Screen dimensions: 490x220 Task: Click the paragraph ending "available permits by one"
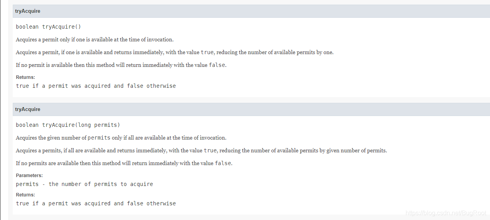click(x=174, y=52)
